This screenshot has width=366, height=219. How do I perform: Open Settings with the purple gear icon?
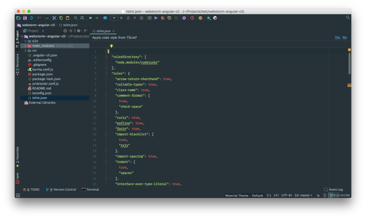[x=184, y=18]
